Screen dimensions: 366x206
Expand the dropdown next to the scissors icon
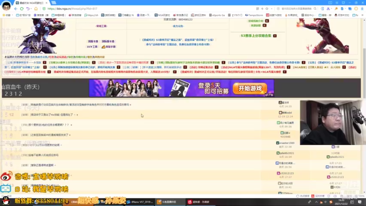tap(332, 9)
